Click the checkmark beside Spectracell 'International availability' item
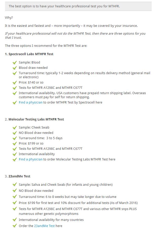Screen dimensions: 157x228 tap(14, 93)
